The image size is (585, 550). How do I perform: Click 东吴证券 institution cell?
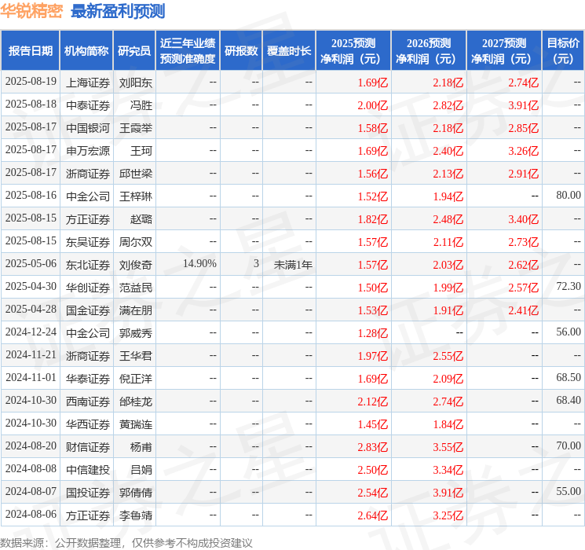point(88,242)
